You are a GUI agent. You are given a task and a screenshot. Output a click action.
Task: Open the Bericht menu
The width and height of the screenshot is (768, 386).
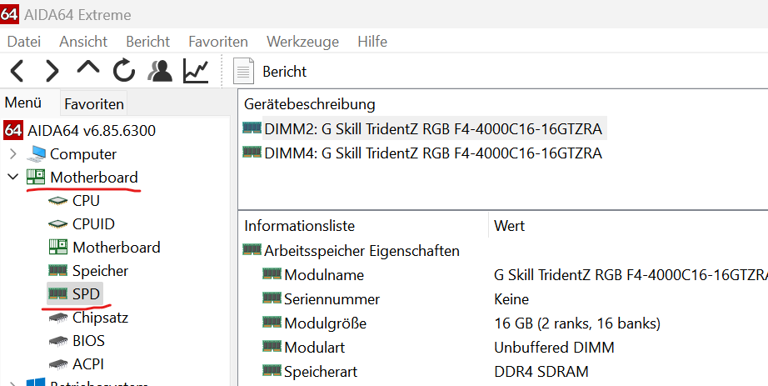pyautogui.click(x=148, y=42)
